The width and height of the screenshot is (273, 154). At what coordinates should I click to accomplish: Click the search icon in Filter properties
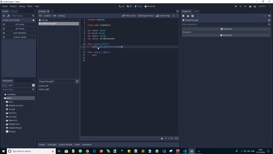click(x=269, y=24)
